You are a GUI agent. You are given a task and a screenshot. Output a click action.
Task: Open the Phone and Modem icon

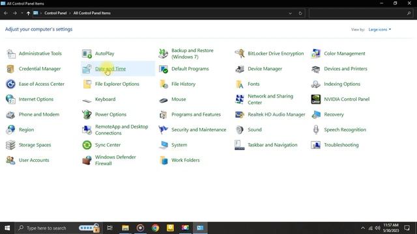coord(11,114)
